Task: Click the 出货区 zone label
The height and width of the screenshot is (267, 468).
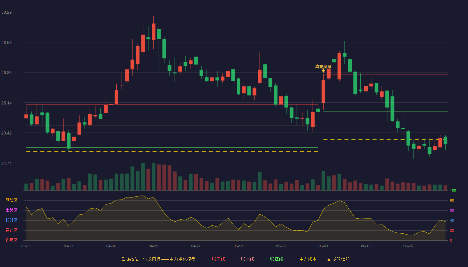Action: click(11, 210)
